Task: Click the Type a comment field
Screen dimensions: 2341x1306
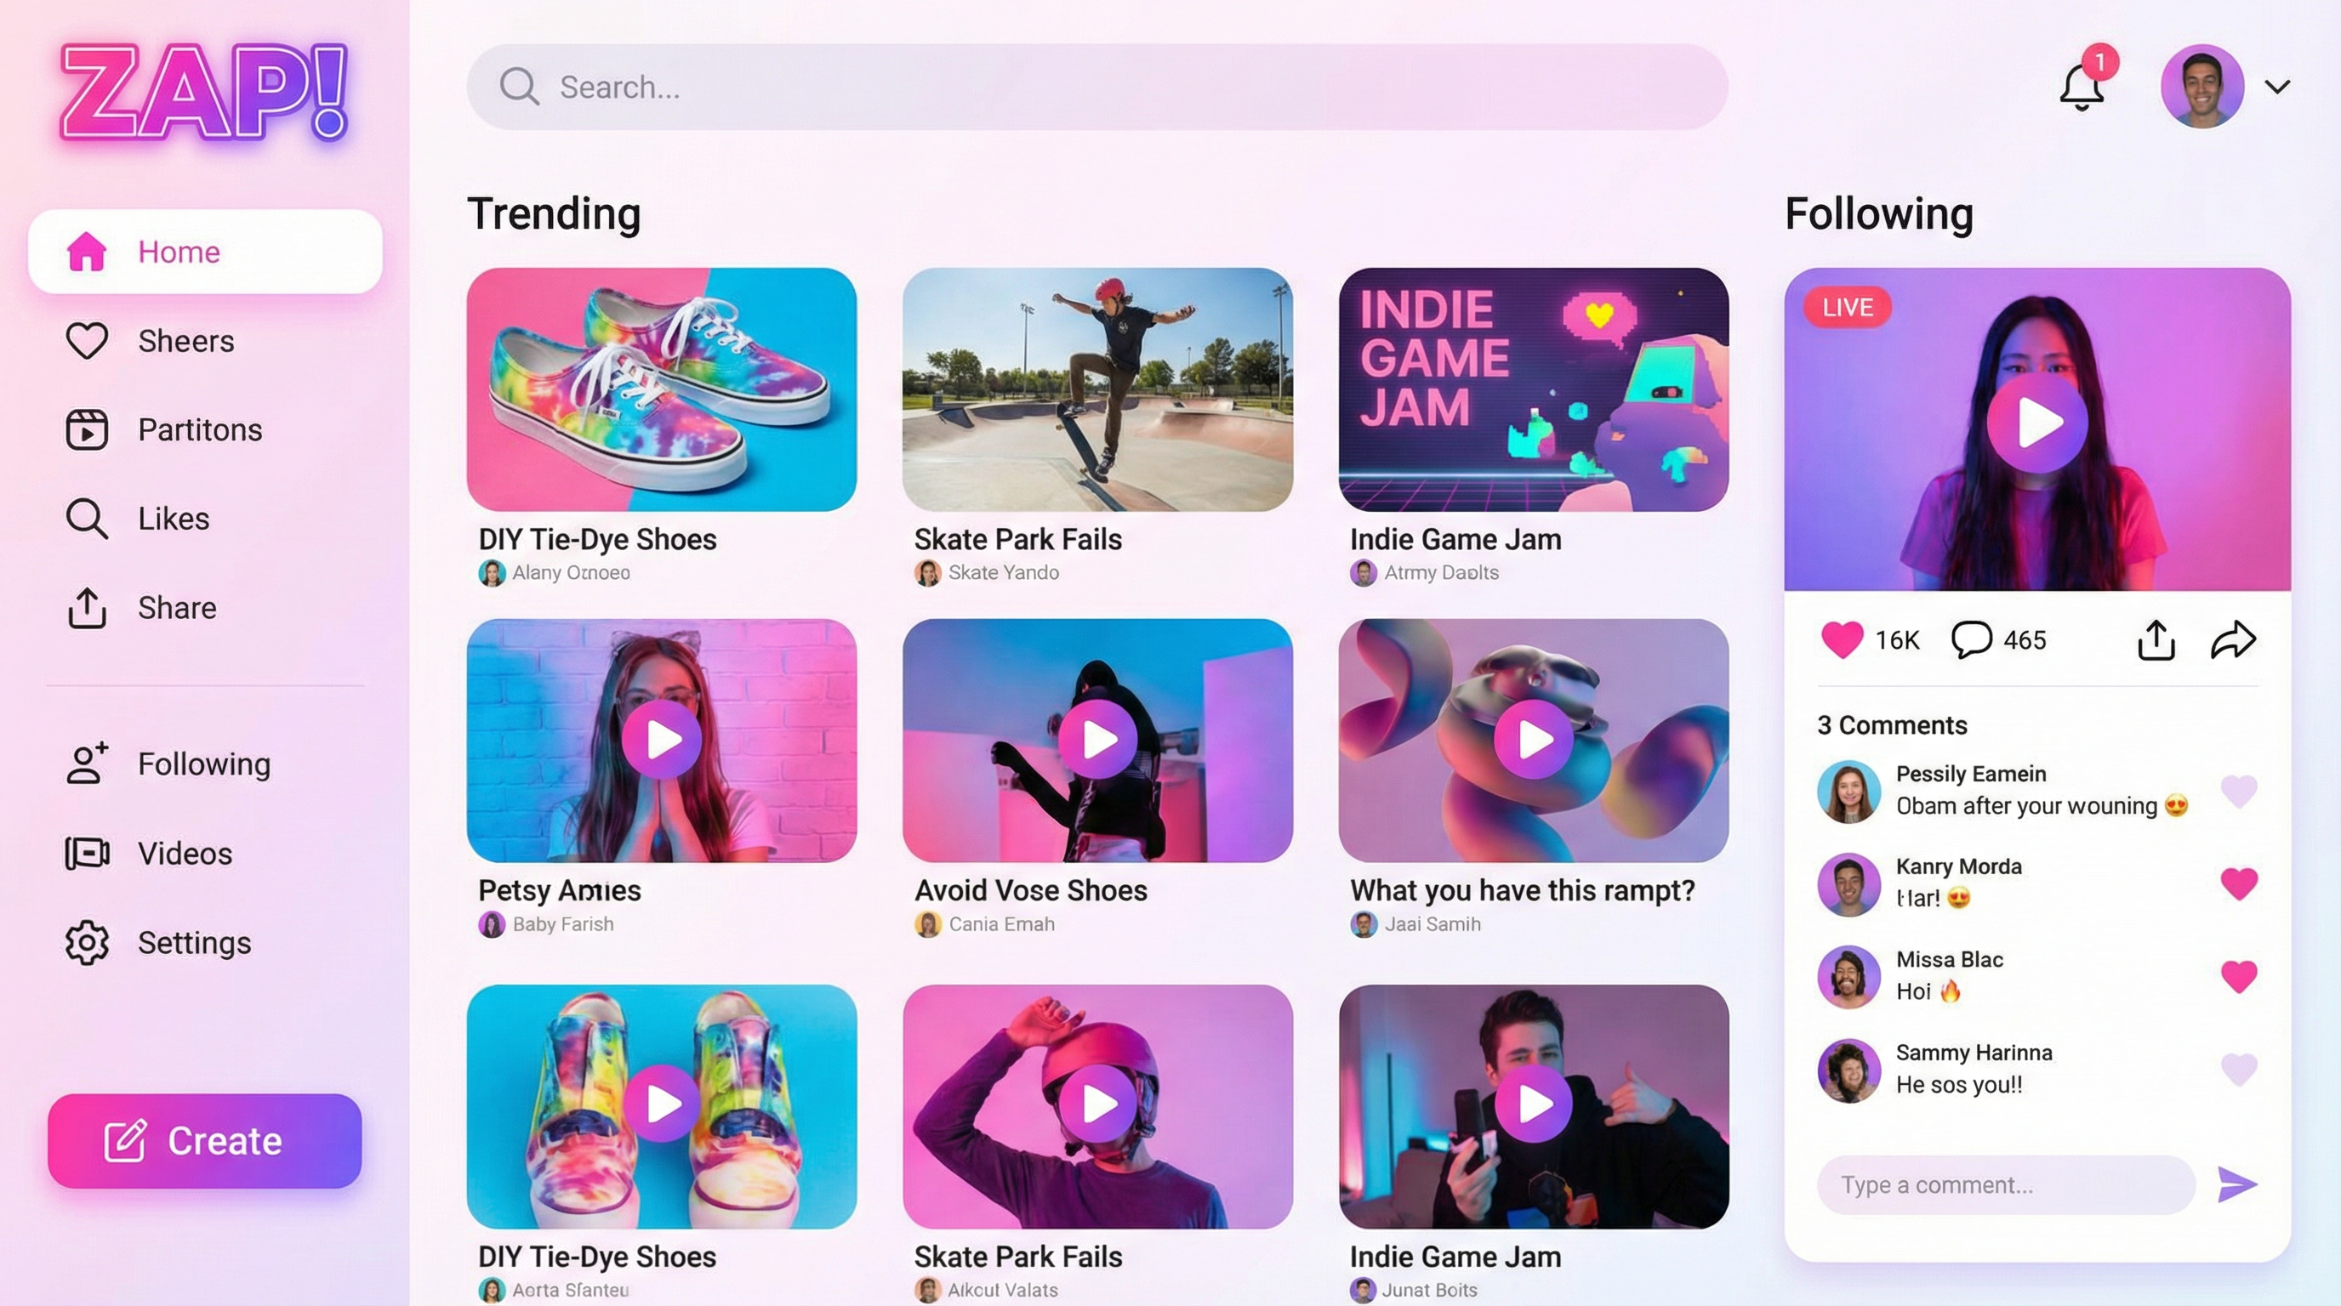Action: (x=2006, y=1184)
